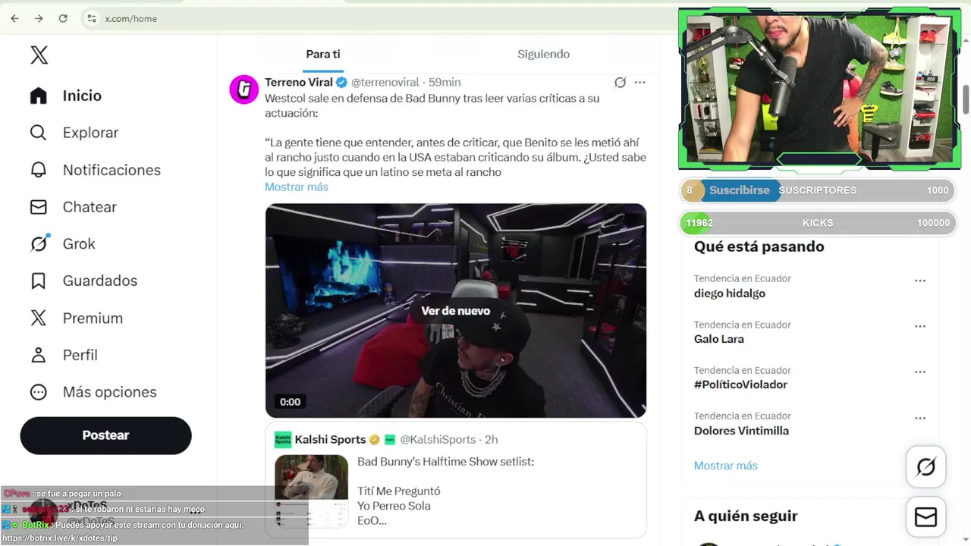Click Suscribirse overlay button
Viewport: 971px width, 546px height.
[x=739, y=190]
